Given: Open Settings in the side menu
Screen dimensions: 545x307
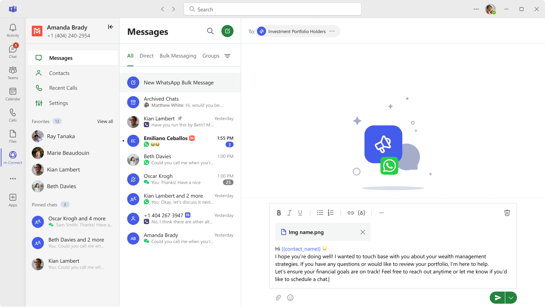Looking at the screenshot, I should click(73, 103).
